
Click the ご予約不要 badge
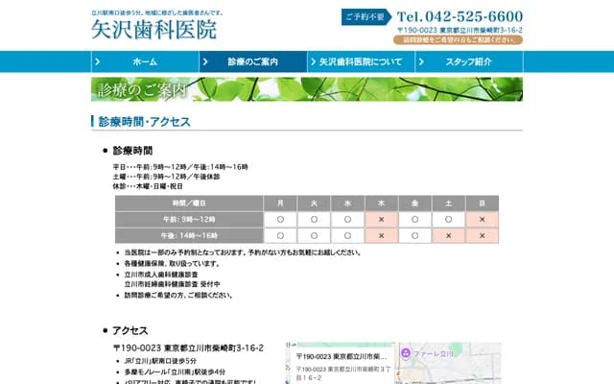pos(366,17)
